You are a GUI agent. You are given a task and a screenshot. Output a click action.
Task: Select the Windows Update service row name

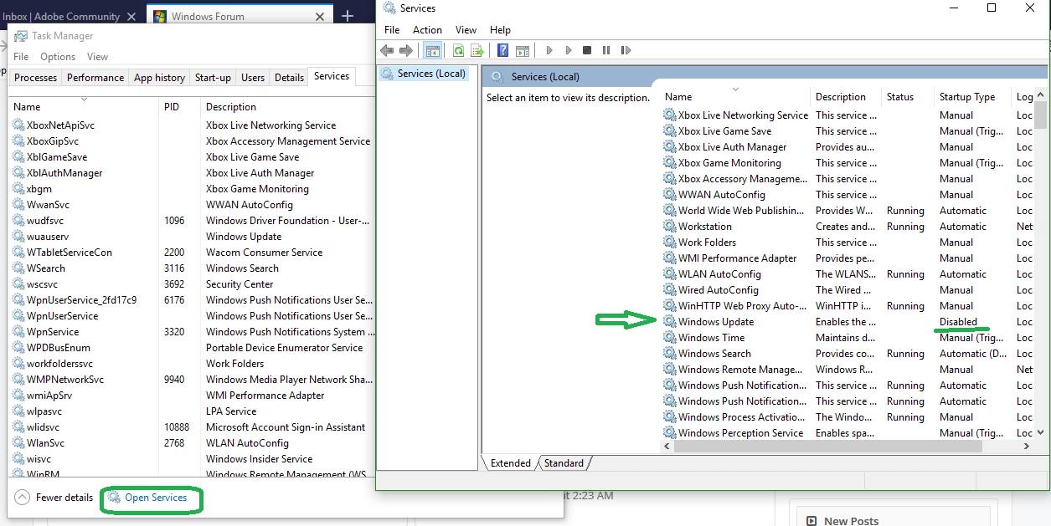[x=716, y=322]
